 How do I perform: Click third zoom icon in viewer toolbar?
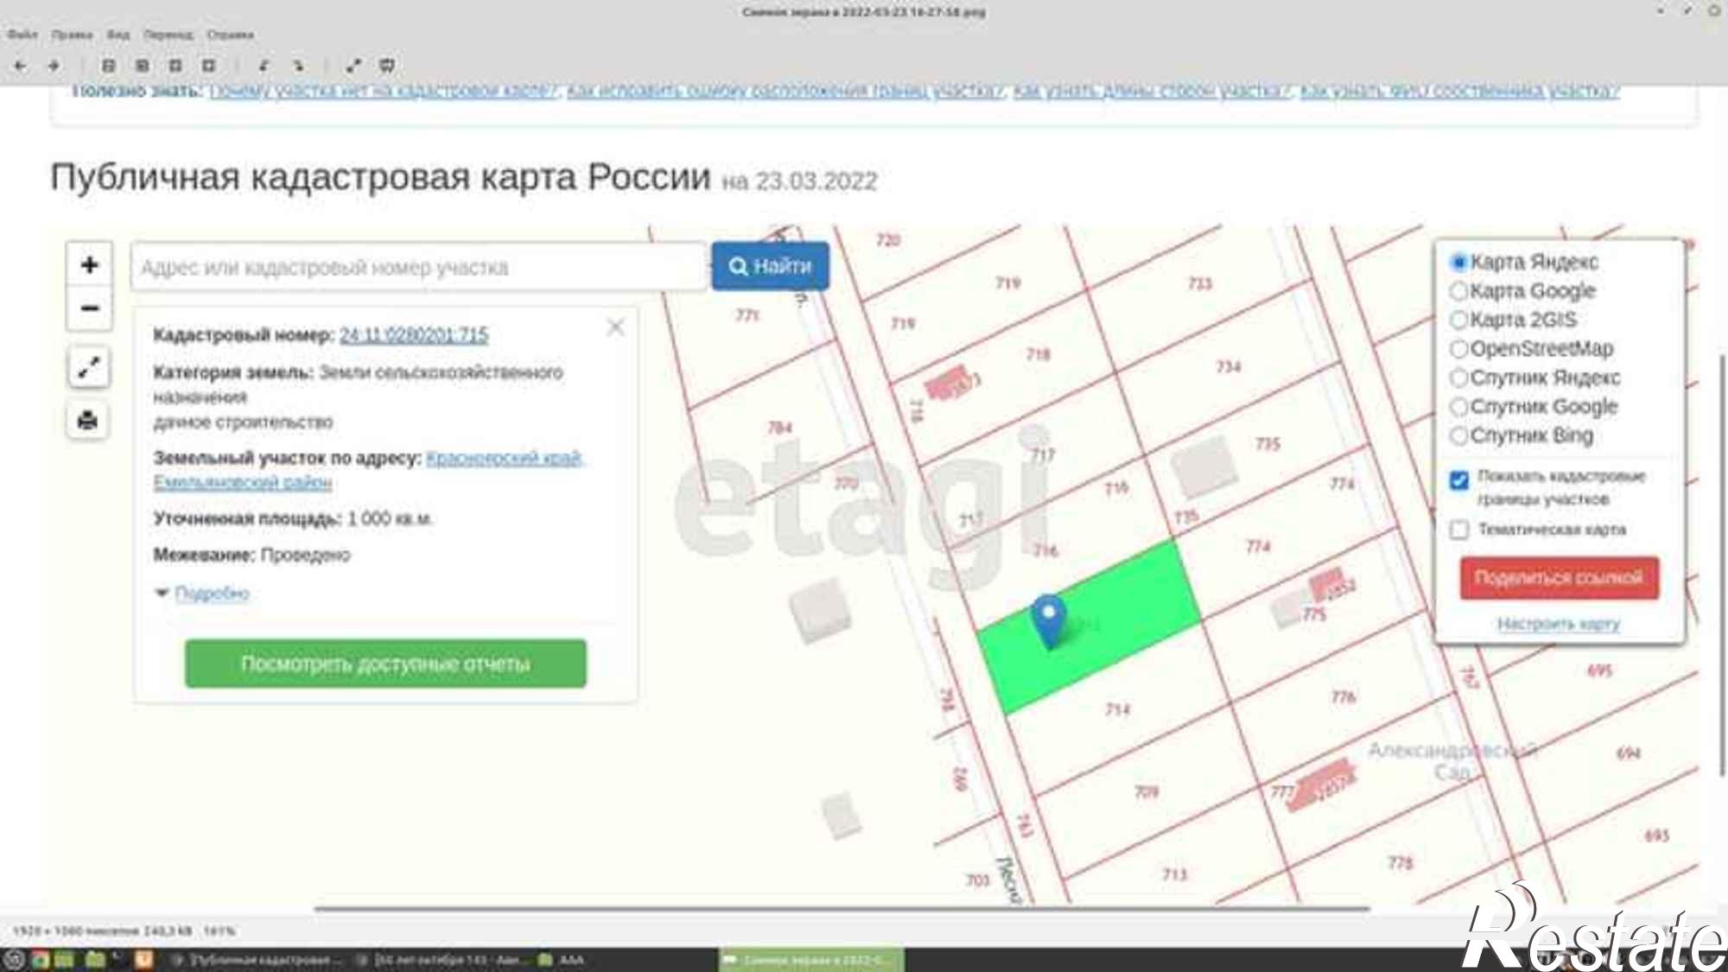pos(175,66)
